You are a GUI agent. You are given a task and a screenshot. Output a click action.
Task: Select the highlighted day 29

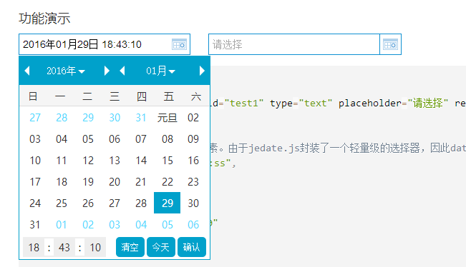pos(167,203)
